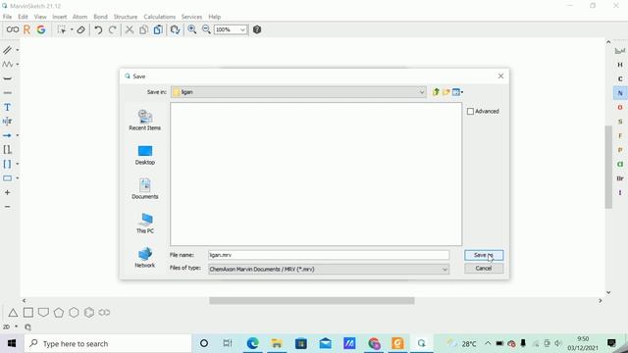Open the Services menu
628x353 pixels.
[x=191, y=17]
